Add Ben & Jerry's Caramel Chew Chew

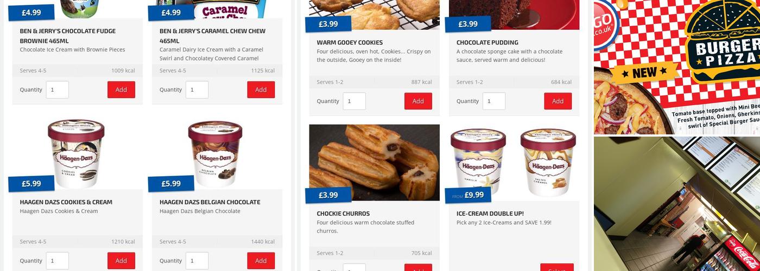coord(261,90)
